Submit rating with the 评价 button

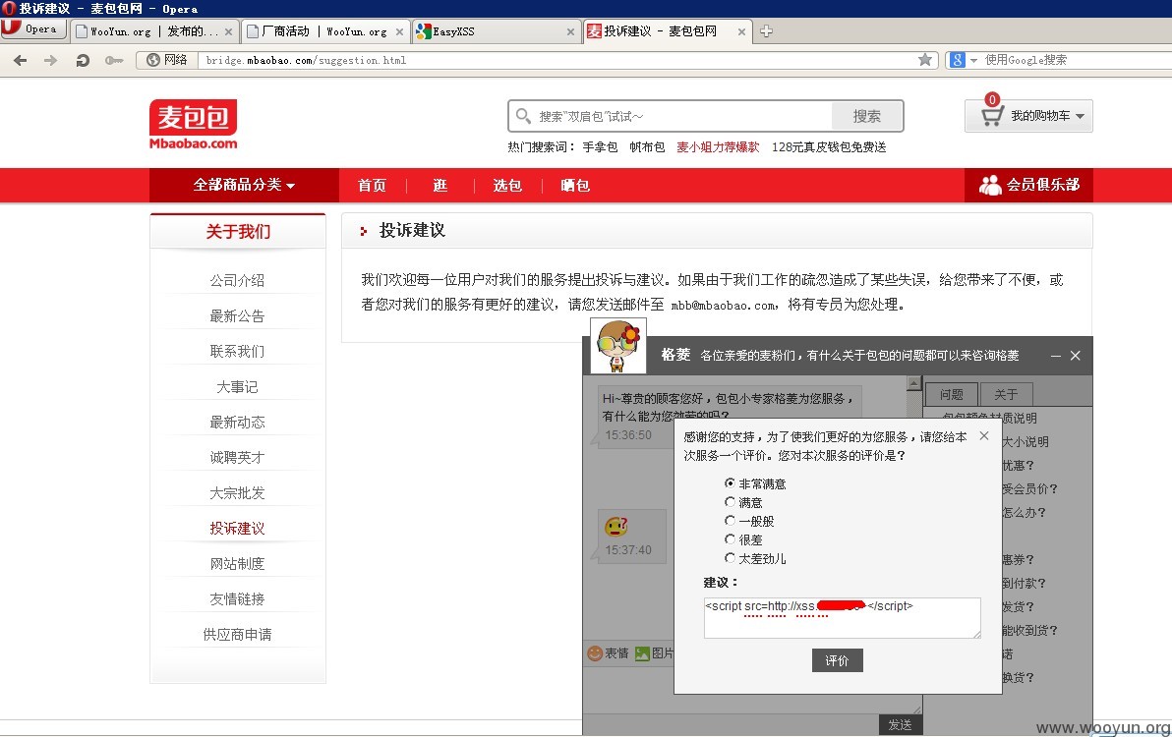(837, 660)
